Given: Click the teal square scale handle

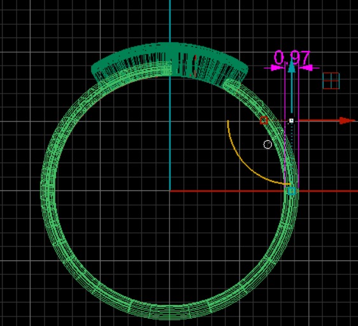Looking at the screenshot, I should click(x=292, y=191).
